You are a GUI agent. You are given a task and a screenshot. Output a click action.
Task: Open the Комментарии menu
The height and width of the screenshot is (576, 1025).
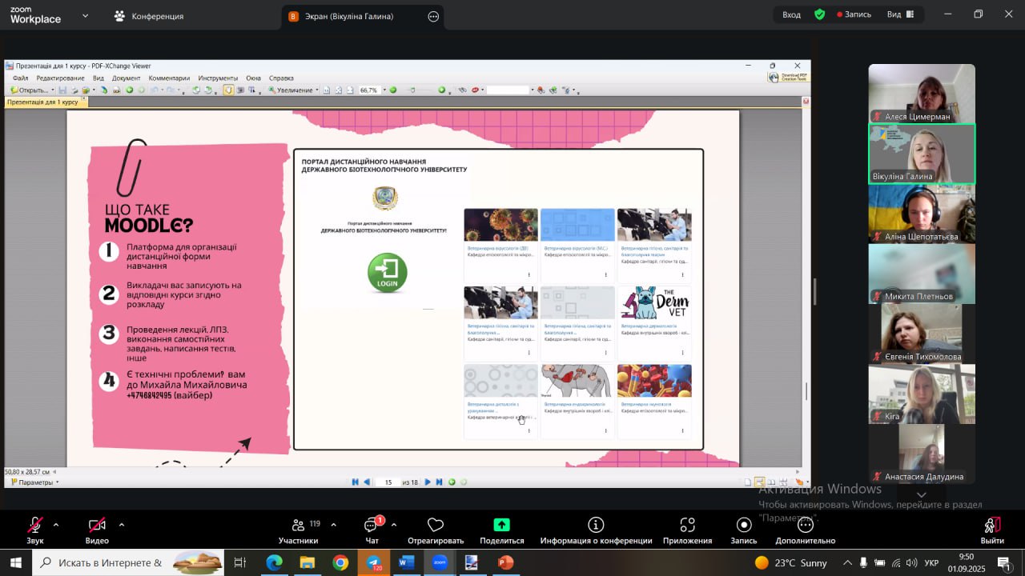click(x=169, y=78)
